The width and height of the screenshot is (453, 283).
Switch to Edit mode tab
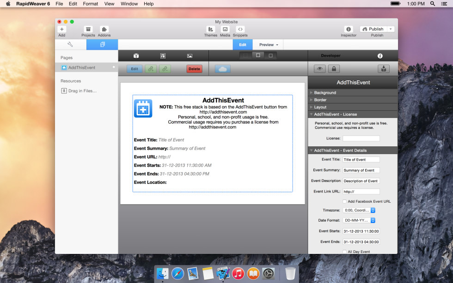point(243,45)
